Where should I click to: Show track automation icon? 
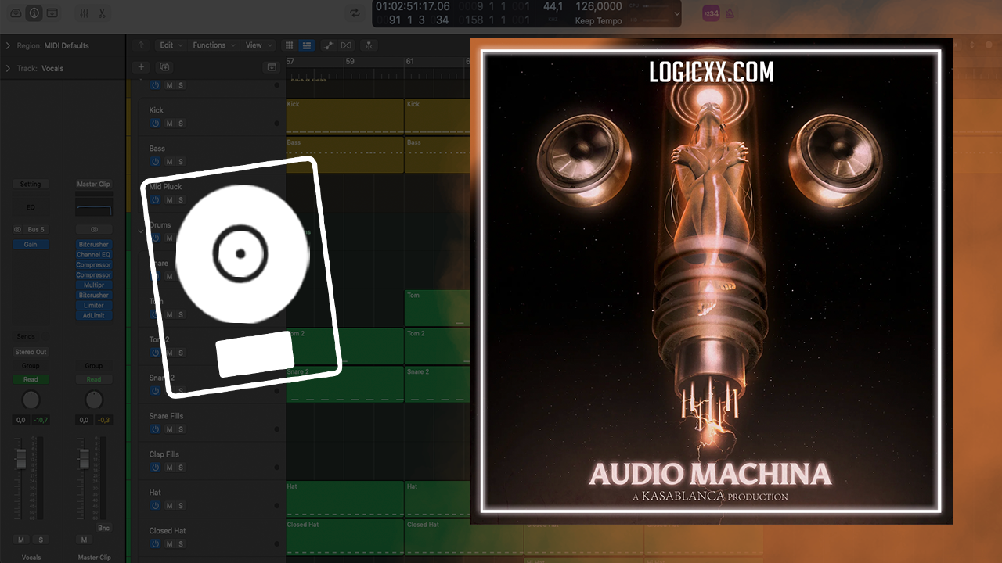(328, 45)
